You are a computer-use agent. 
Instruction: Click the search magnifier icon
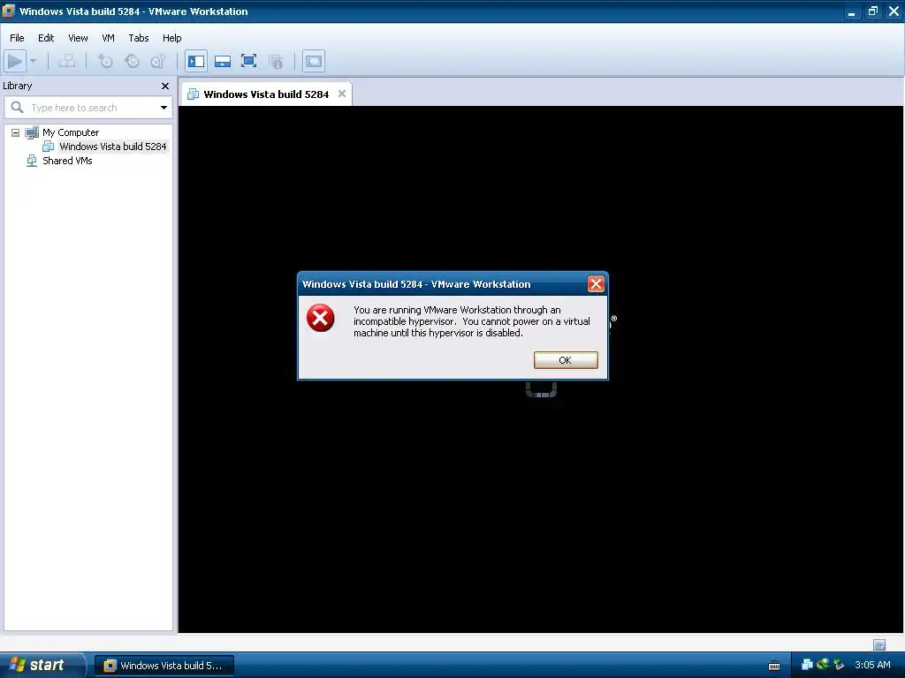click(x=18, y=107)
